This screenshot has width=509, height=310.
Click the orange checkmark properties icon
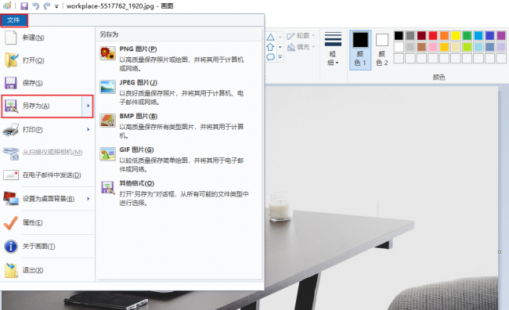tap(11, 222)
